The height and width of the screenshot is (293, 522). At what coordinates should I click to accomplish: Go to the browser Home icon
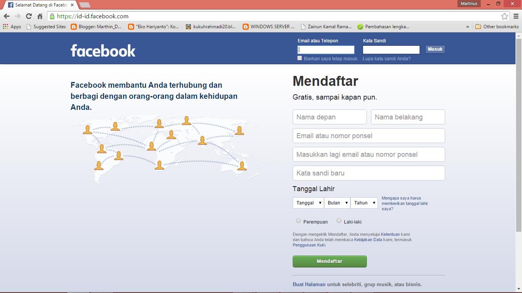pyautogui.click(x=40, y=16)
